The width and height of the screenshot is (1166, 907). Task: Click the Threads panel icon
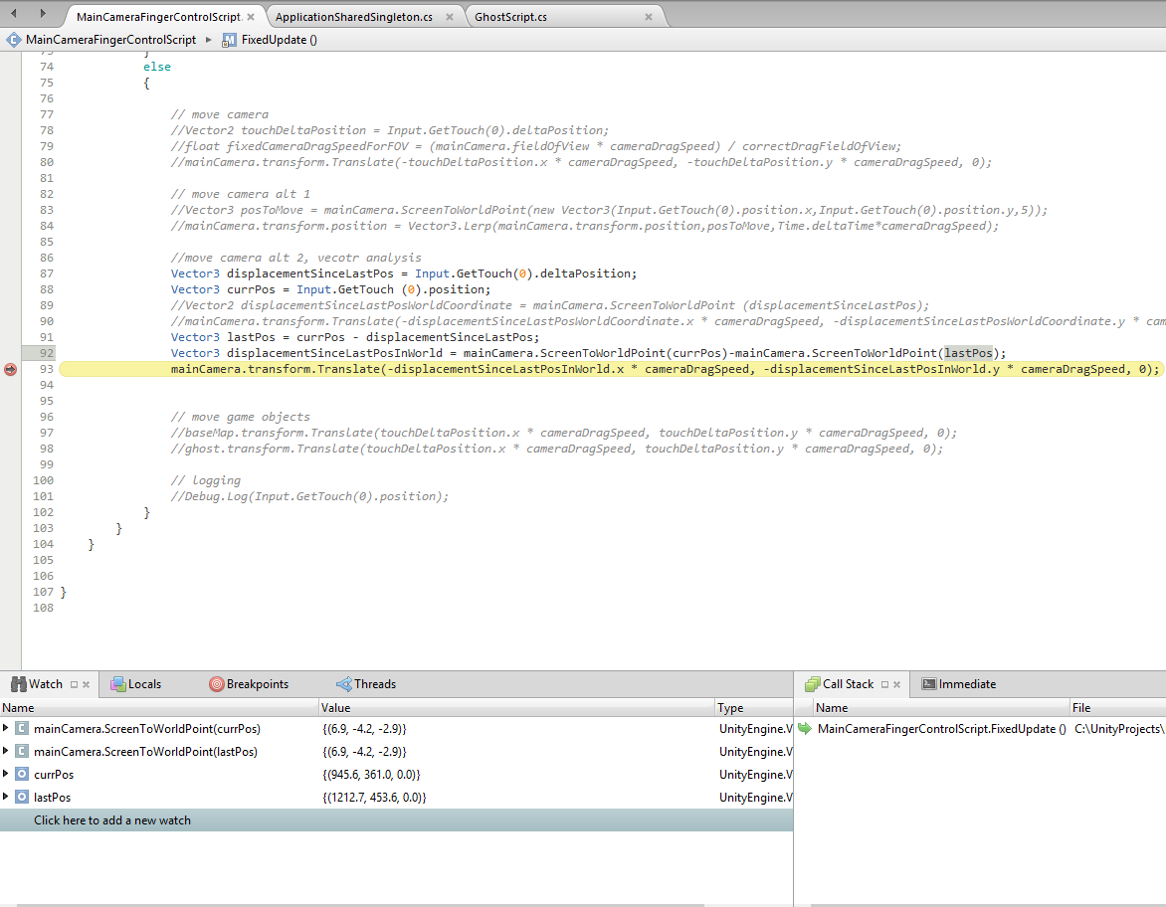(x=343, y=683)
